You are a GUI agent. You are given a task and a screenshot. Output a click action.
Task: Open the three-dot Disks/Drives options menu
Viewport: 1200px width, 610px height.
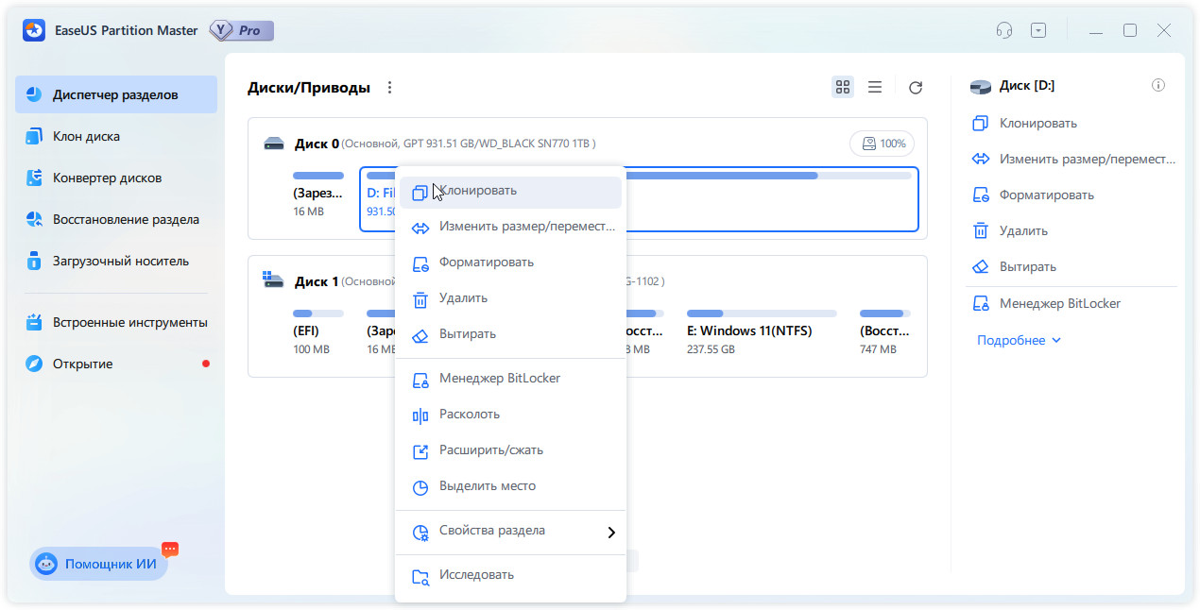(389, 88)
